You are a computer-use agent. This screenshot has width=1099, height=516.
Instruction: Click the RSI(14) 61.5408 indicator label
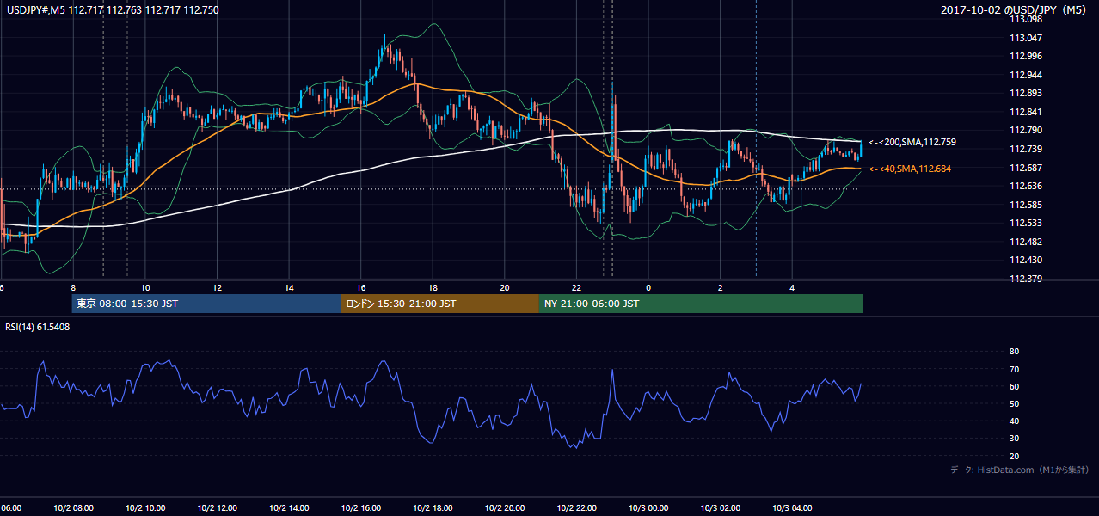click(38, 327)
